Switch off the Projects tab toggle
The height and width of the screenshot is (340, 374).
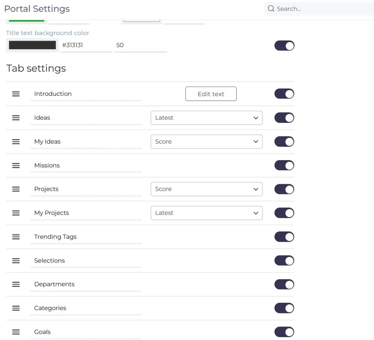pos(284,189)
